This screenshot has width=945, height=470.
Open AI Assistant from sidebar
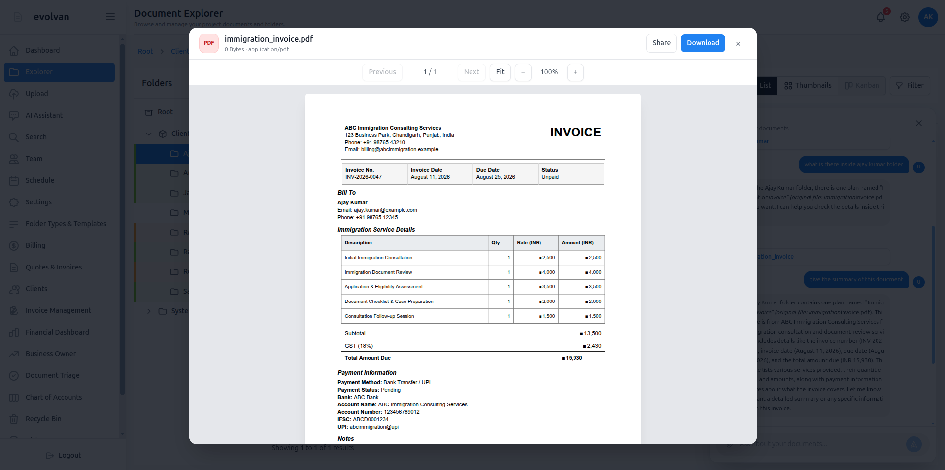click(x=59, y=115)
